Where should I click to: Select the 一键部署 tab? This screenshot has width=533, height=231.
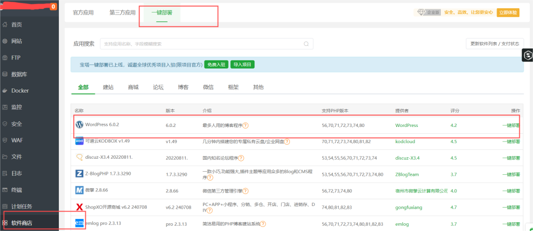[161, 12]
